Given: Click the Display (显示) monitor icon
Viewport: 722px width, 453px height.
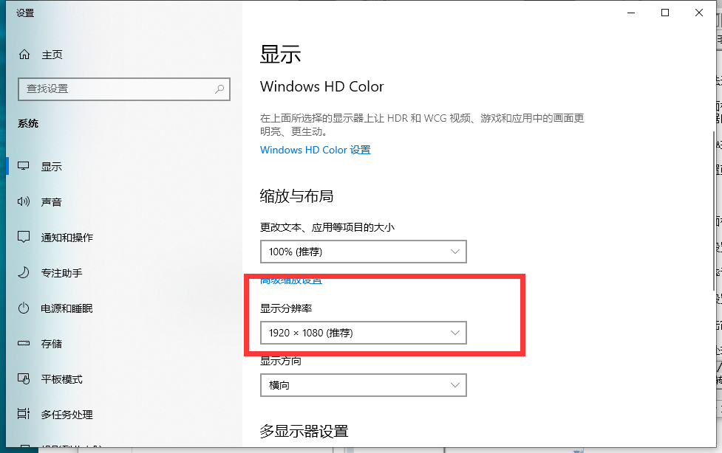Looking at the screenshot, I should tap(24, 167).
